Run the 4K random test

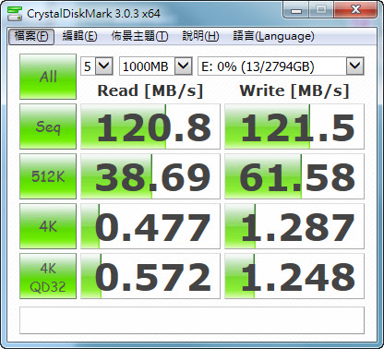click(48, 226)
